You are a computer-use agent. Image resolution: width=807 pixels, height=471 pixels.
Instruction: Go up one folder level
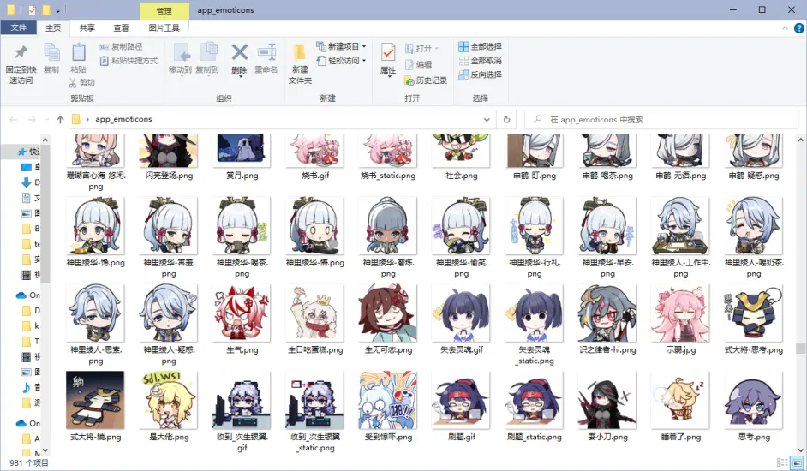[60, 119]
